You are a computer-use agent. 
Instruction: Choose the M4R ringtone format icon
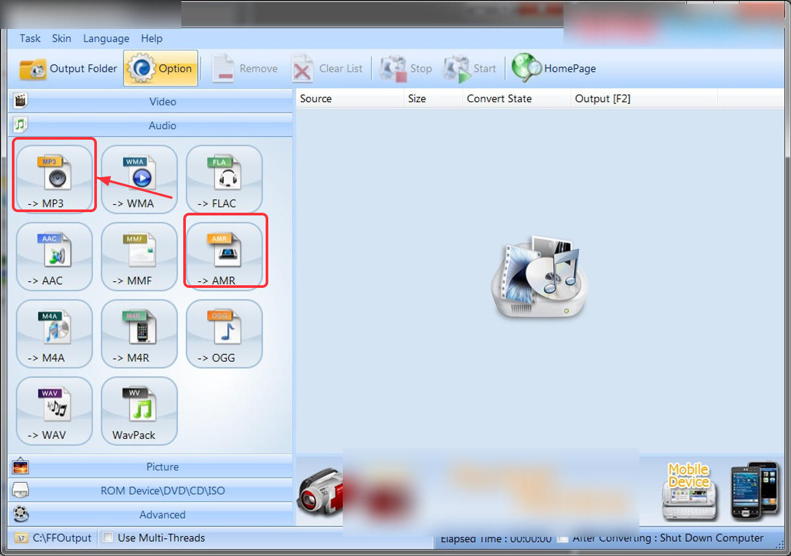click(139, 333)
